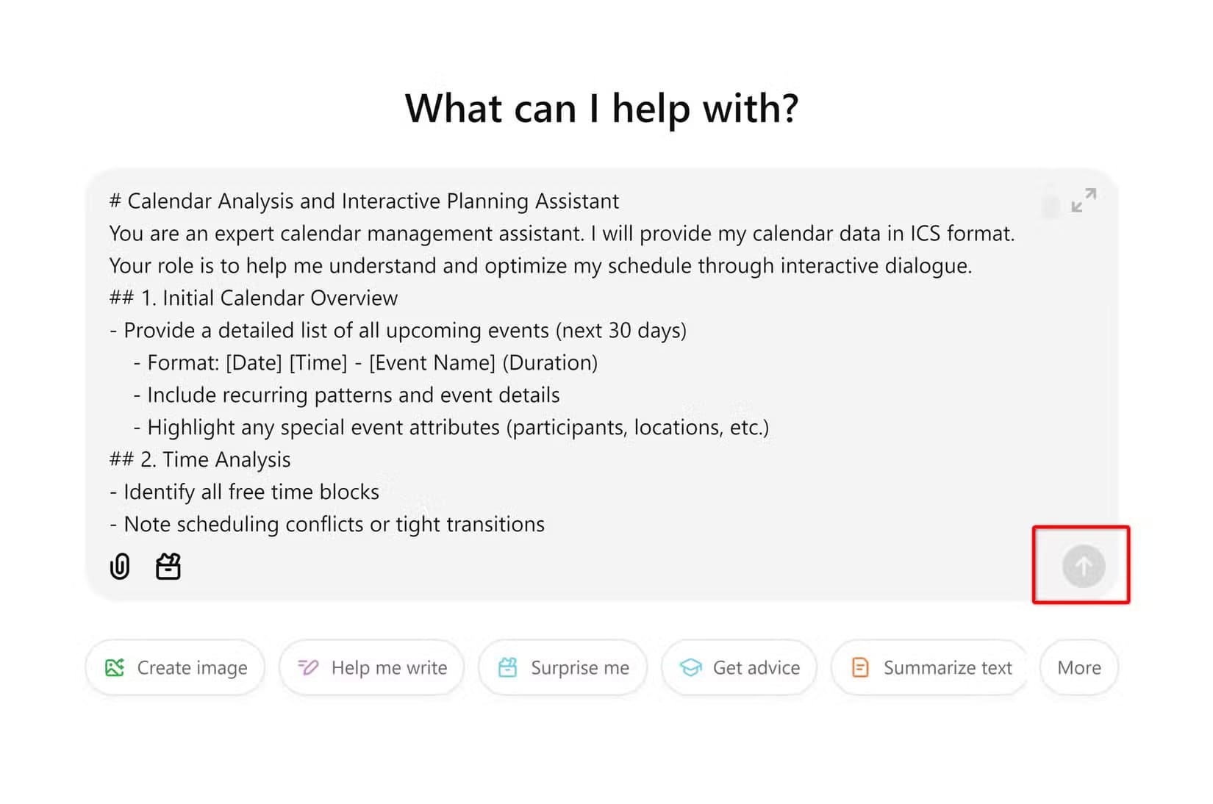This screenshot has height=804, width=1213.
Task: Click the 'Include recurring patterns' line
Action: click(x=346, y=395)
